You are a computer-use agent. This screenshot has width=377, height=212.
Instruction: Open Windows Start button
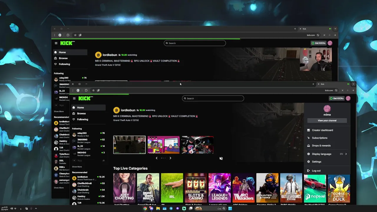[230, 208]
